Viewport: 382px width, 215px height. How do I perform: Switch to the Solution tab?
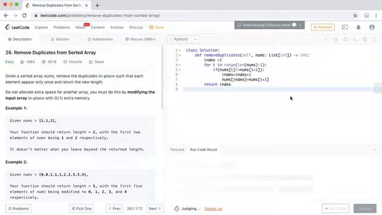(60, 39)
